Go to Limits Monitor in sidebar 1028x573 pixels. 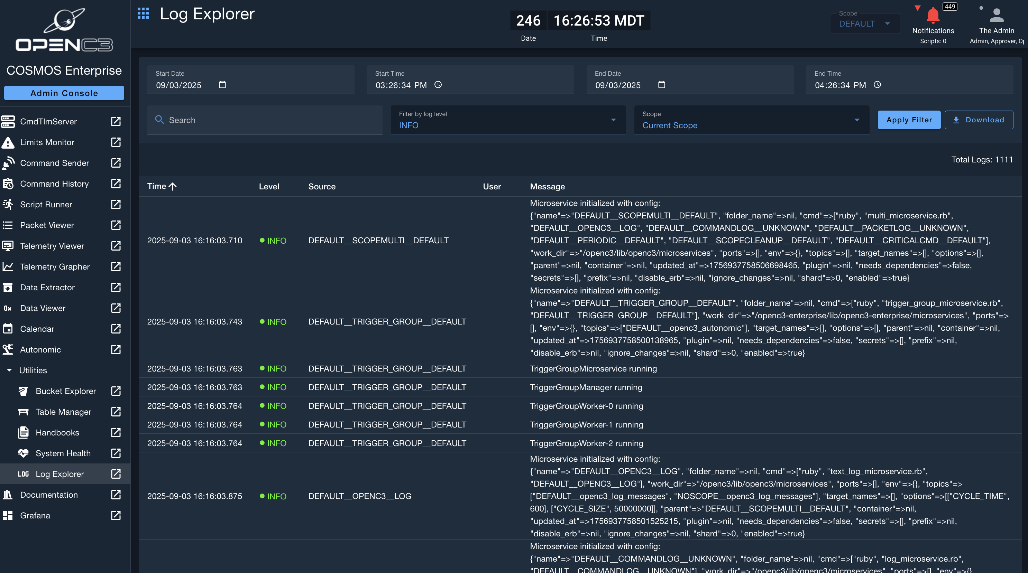[47, 142]
